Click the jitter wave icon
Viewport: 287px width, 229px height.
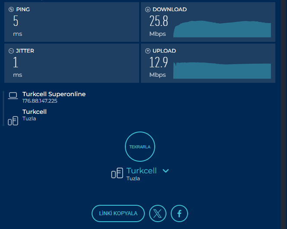pyautogui.click(x=11, y=51)
